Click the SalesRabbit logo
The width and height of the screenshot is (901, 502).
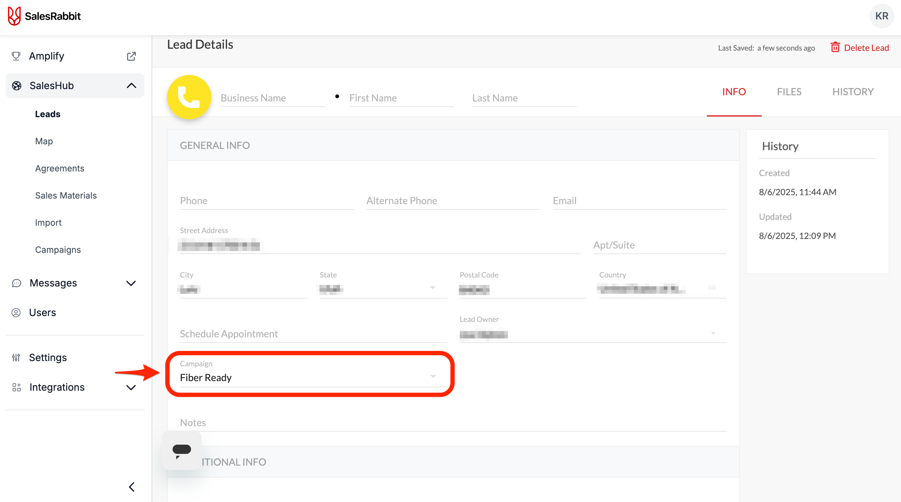[44, 16]
